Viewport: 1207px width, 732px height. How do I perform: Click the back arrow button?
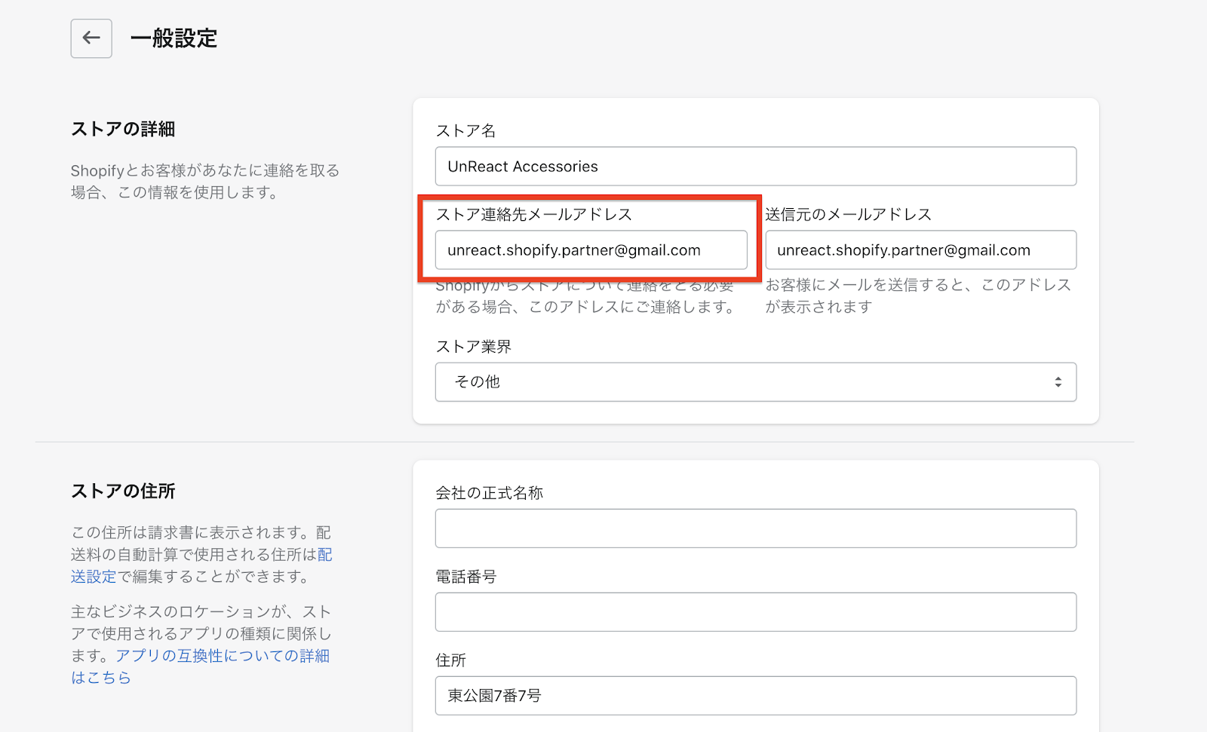91,38
